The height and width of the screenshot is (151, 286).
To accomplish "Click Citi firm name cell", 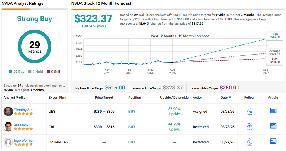I will point(51,127).
